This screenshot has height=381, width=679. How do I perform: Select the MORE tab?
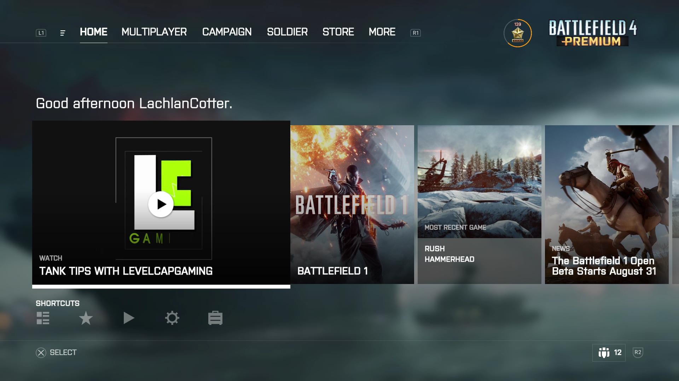pyautogui.click(x=382, y=32)
